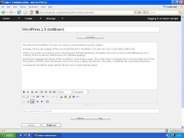The width and height of the screenshot is (184, 138).
Task: Apply strikethrough (ABC) formatting
Action: pyautogui.click(x=36, y=92)
